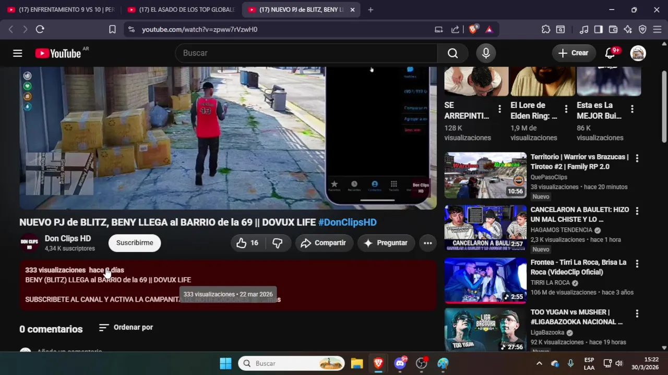
Task: Share this page from the address bar
Action: point(455,30)
